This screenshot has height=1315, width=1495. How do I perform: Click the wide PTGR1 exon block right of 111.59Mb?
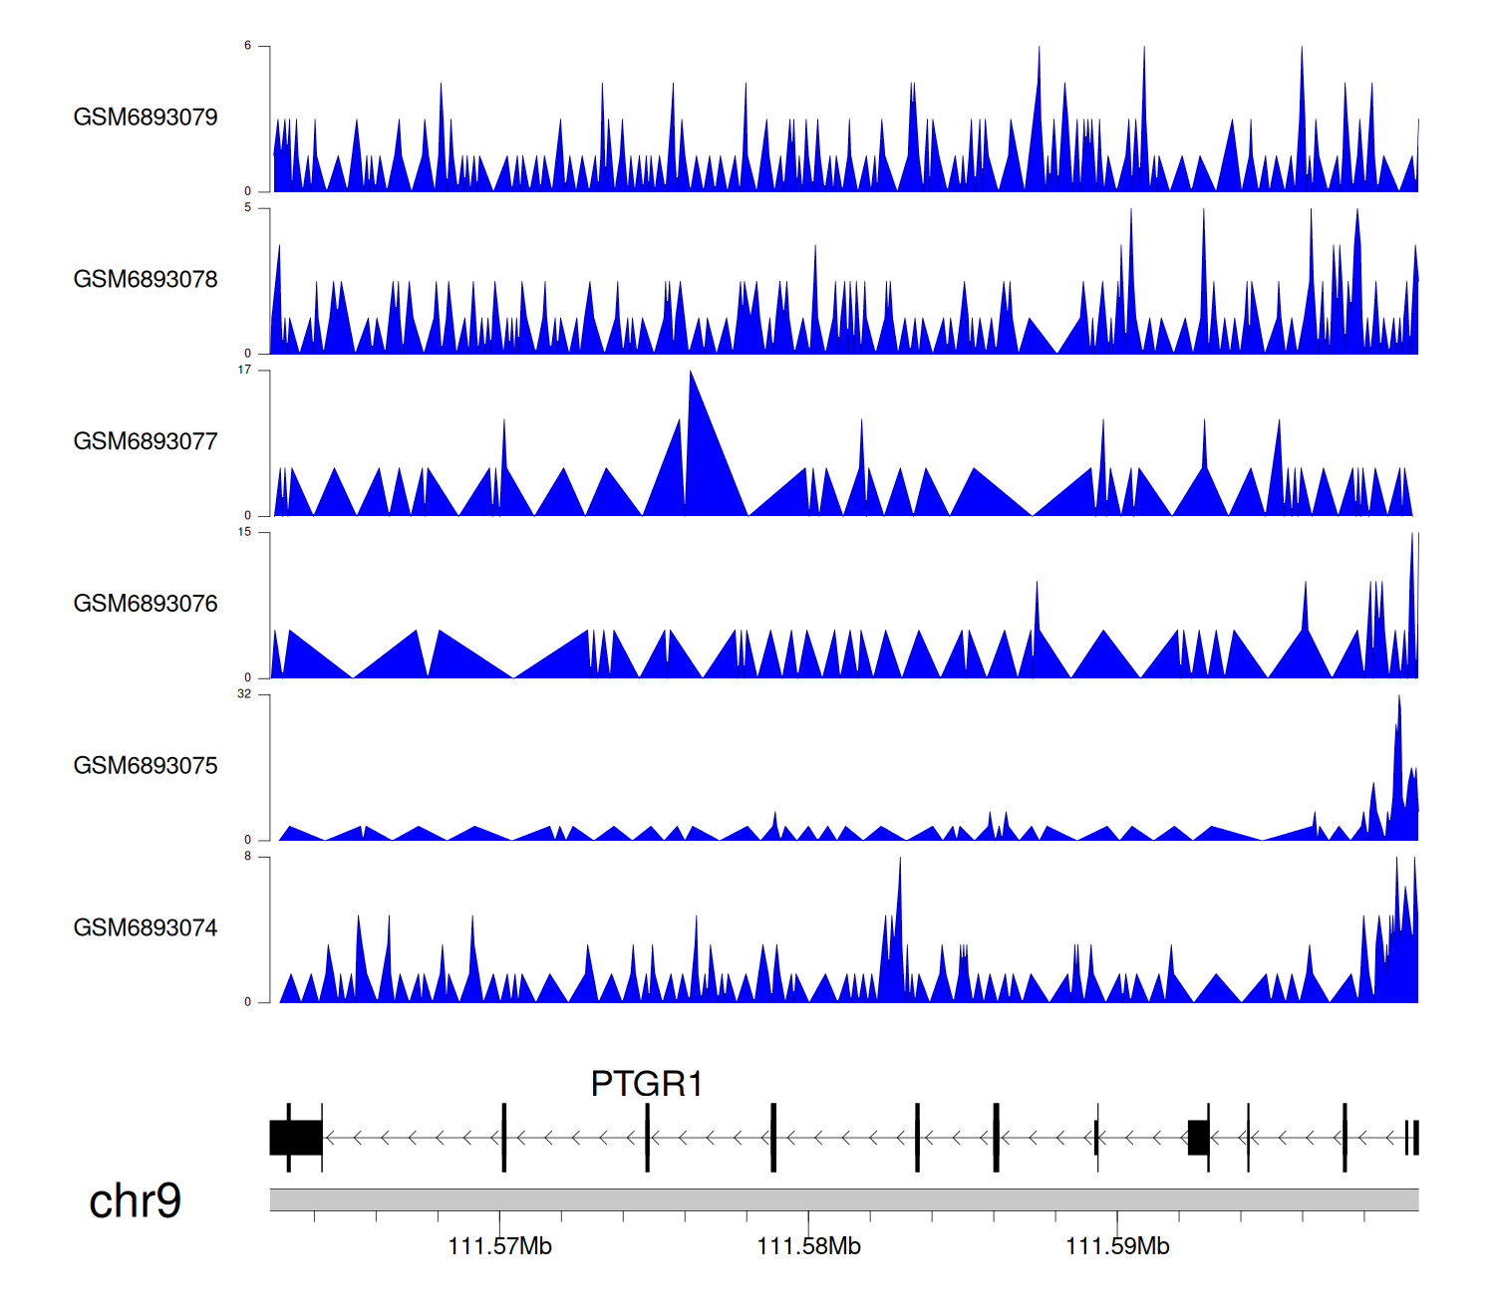(1198, 1138)
